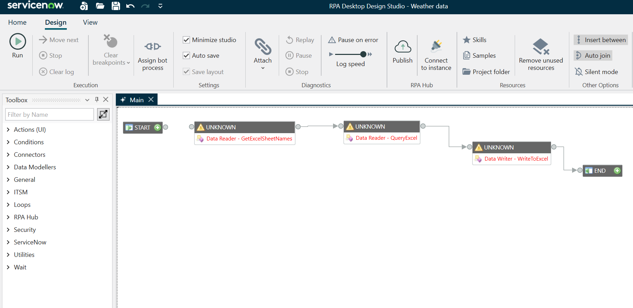
Task: Redo the last undone action
Action: pos(145,6)
